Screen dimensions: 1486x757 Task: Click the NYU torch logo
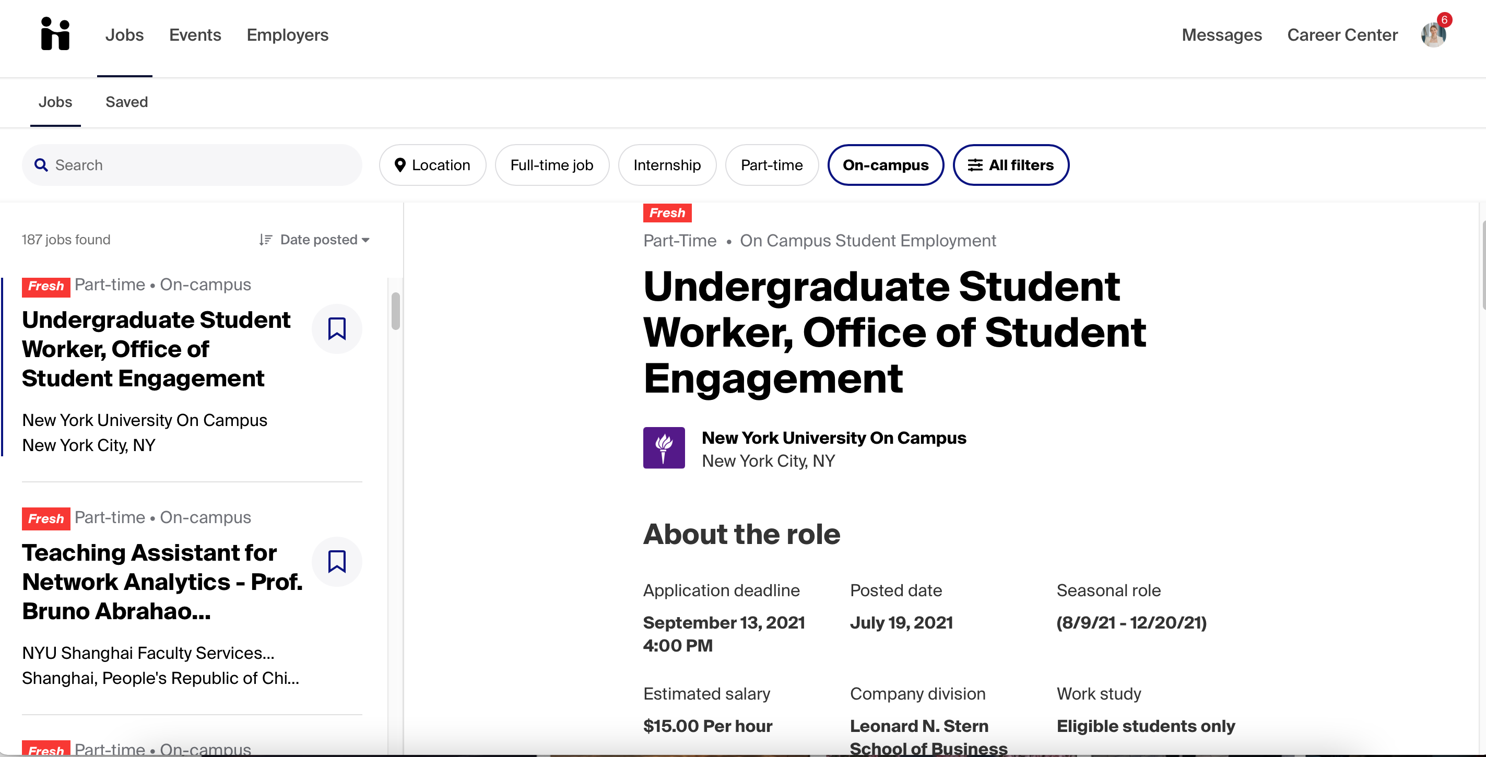point(664,448)
